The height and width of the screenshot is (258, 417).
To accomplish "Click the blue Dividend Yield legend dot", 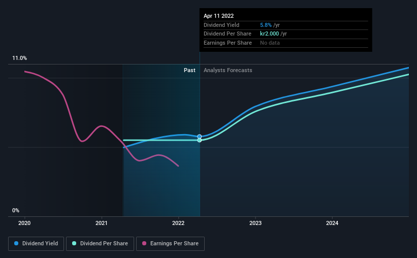I will [x=16, y=243].
